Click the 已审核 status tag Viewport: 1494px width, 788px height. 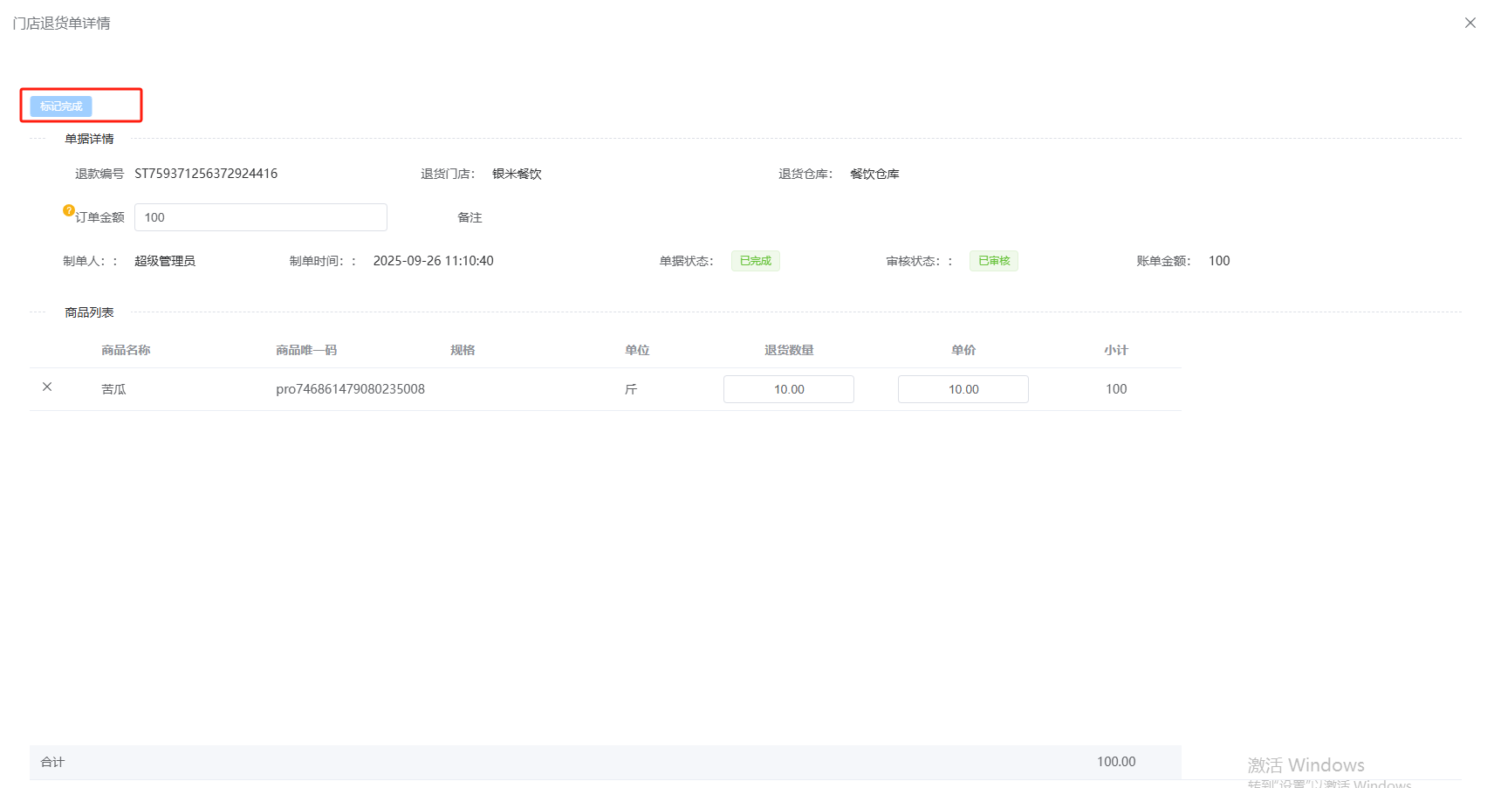pos(993,261)
